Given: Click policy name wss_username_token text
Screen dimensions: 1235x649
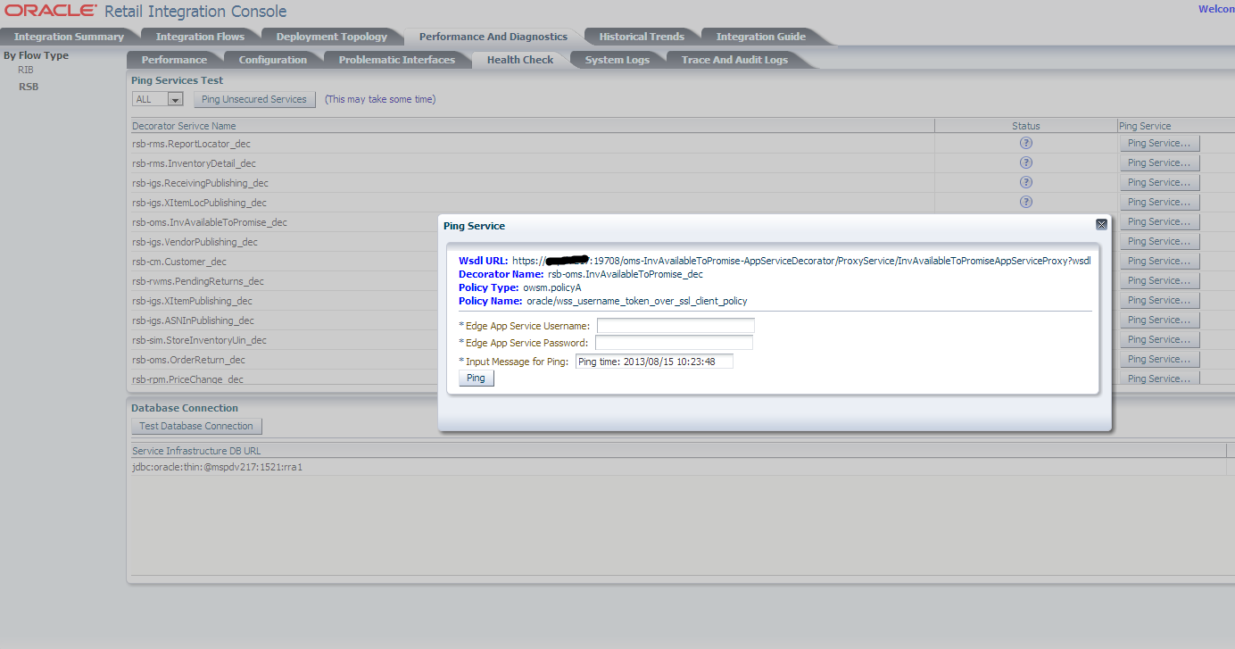Looking at the screenshot, I should coord(637,301).
